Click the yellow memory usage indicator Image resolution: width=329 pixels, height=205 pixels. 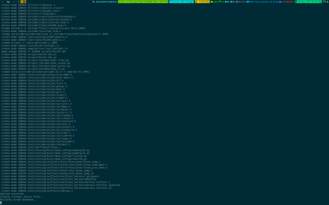click(x=203, y=2)
